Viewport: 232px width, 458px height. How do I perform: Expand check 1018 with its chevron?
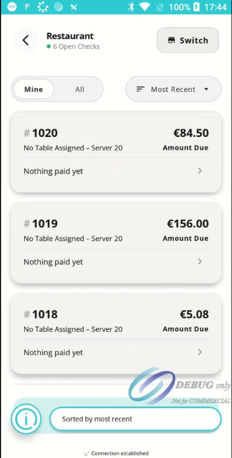200,352
